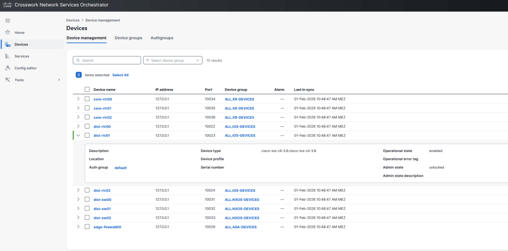Expand the Tools submenu arrow
Viewport: 508px width, 251px height.
click(x=59, y=80)
